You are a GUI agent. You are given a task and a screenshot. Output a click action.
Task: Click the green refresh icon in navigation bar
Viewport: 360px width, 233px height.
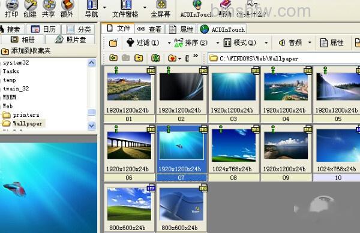(x=155, y=58)
